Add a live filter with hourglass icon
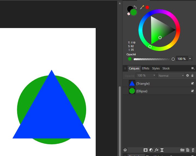Viewport: 196px width, 156px height. click(162, 150)
